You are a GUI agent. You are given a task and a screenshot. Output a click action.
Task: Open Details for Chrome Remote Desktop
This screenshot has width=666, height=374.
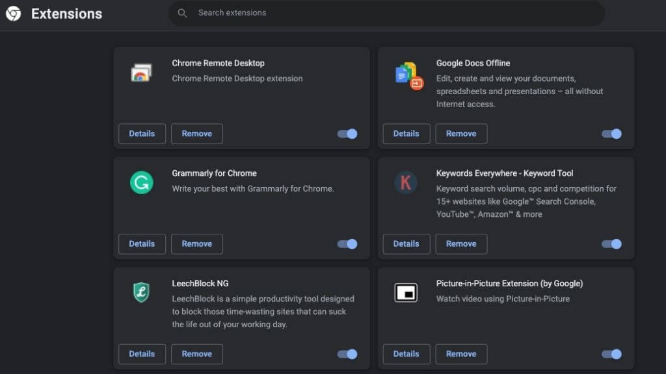pyautogui.click(x=142, y=134)
